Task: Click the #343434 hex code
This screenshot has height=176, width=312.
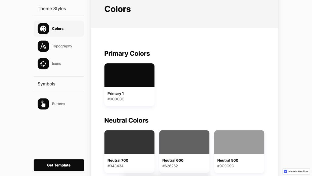Action: coord(115,166)
